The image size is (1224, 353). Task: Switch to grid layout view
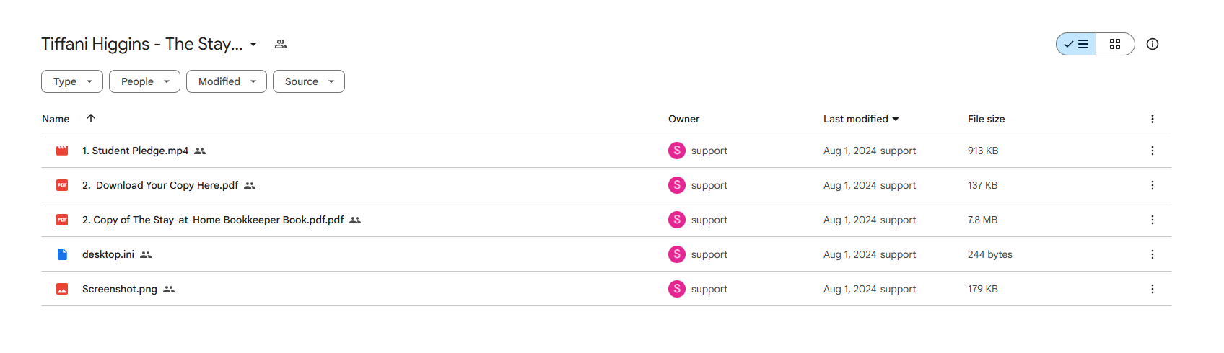coord(1115,44)
